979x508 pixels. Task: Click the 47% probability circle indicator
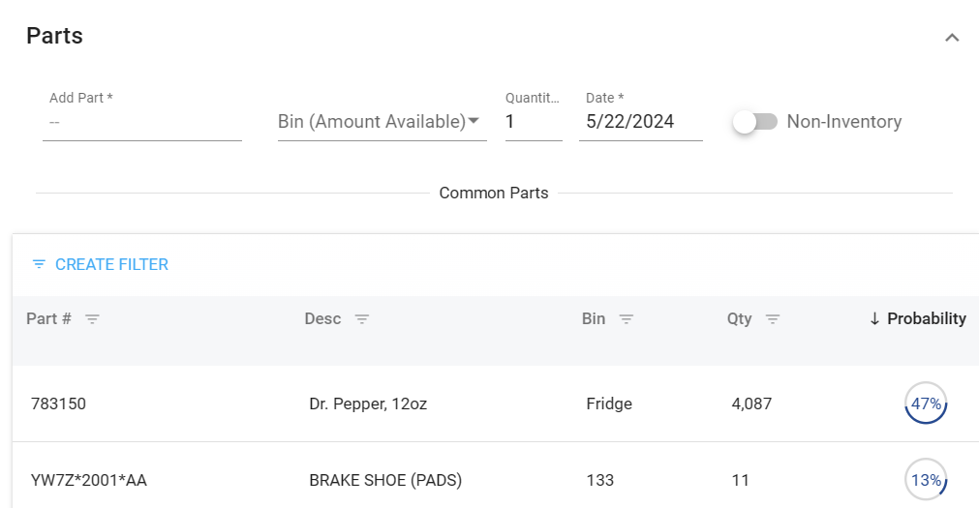pyautogui.click(x=926, y=403)
